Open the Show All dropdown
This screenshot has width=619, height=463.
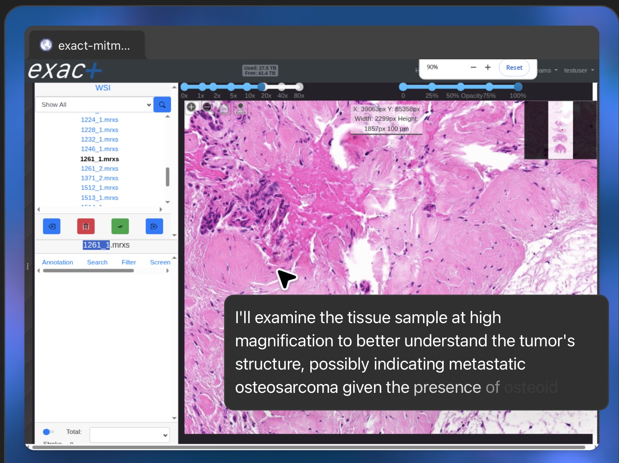(x=95, y=105)
